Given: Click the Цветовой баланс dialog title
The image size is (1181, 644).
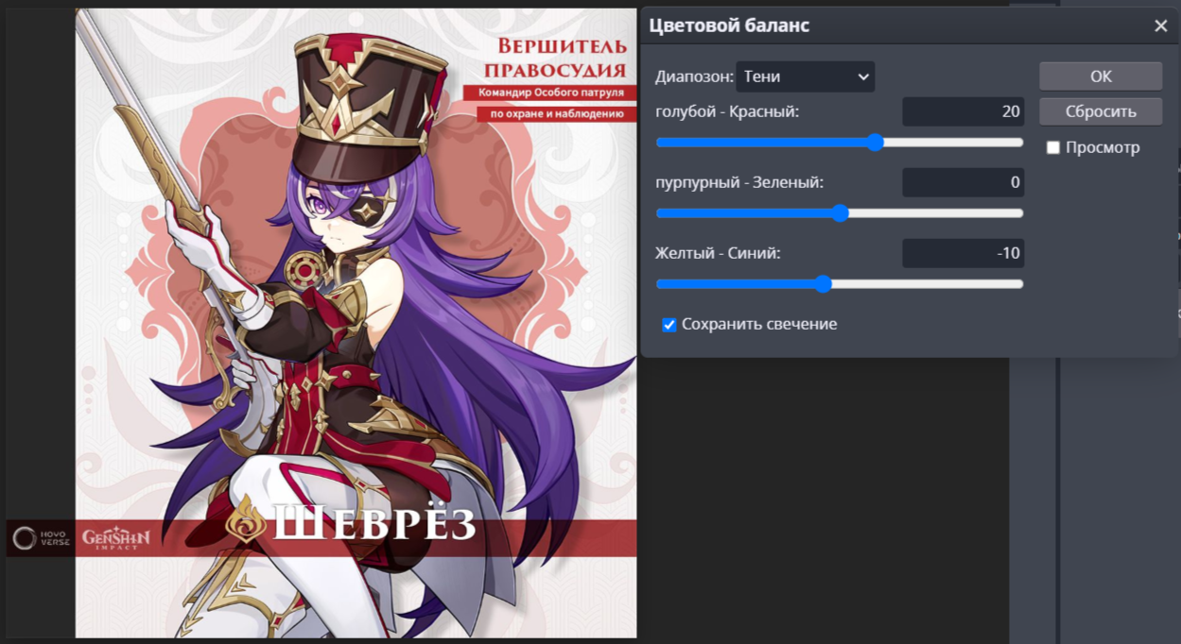Looking at the screenshot, I should click(729, 25).
